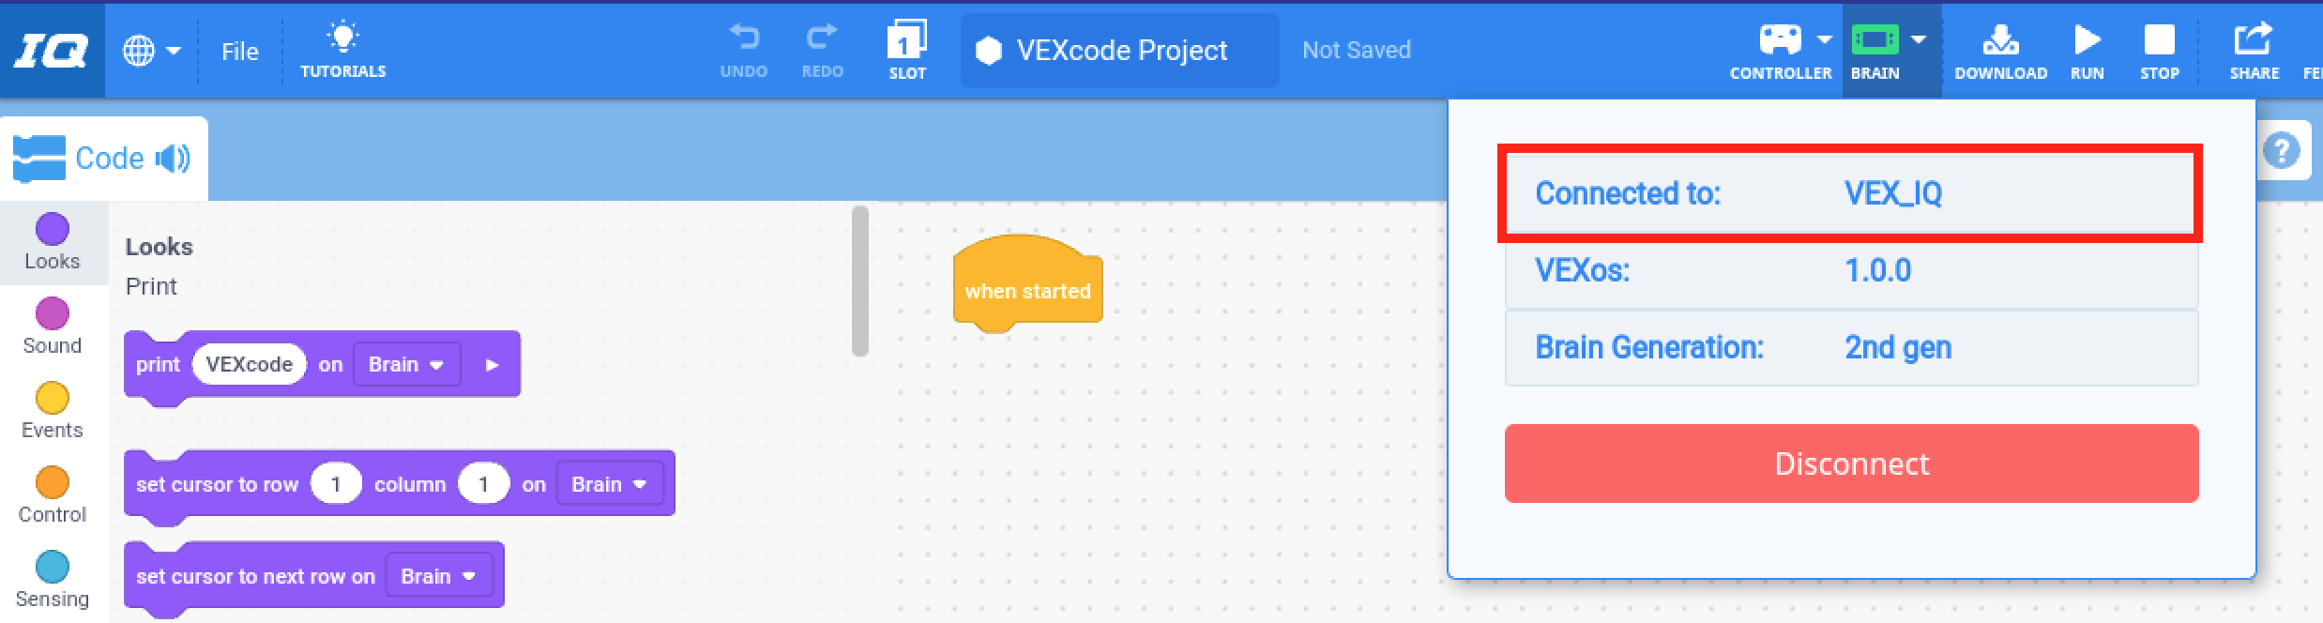Select the Sensing block category circle
The width and height of the screenshot is (2323, 623).
click(53, 566)
